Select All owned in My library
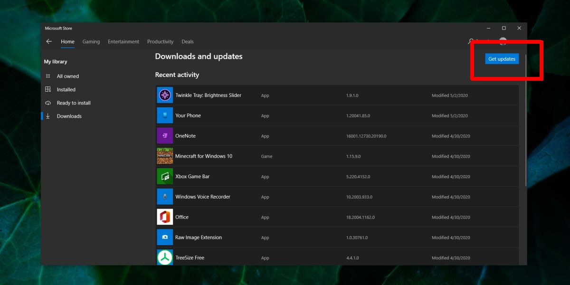 click(68, 76)
